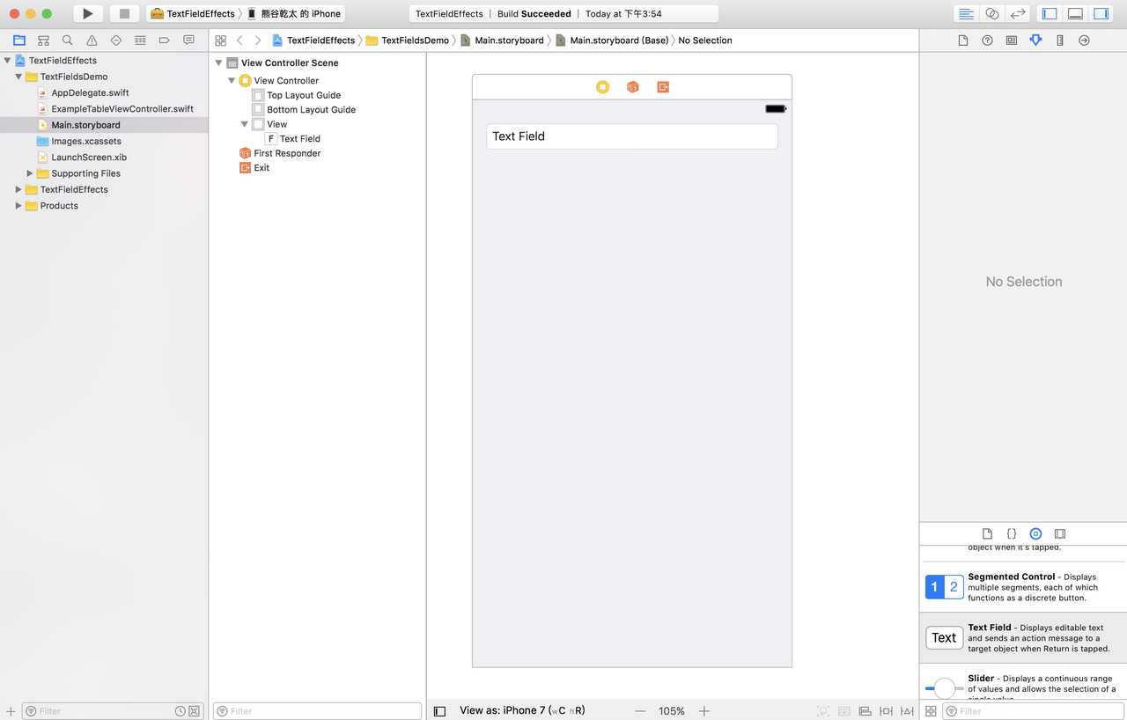The image size is (1127, 720).
Task: Switch to the Breakpoint navigator
Action: [x=163, y=40]
